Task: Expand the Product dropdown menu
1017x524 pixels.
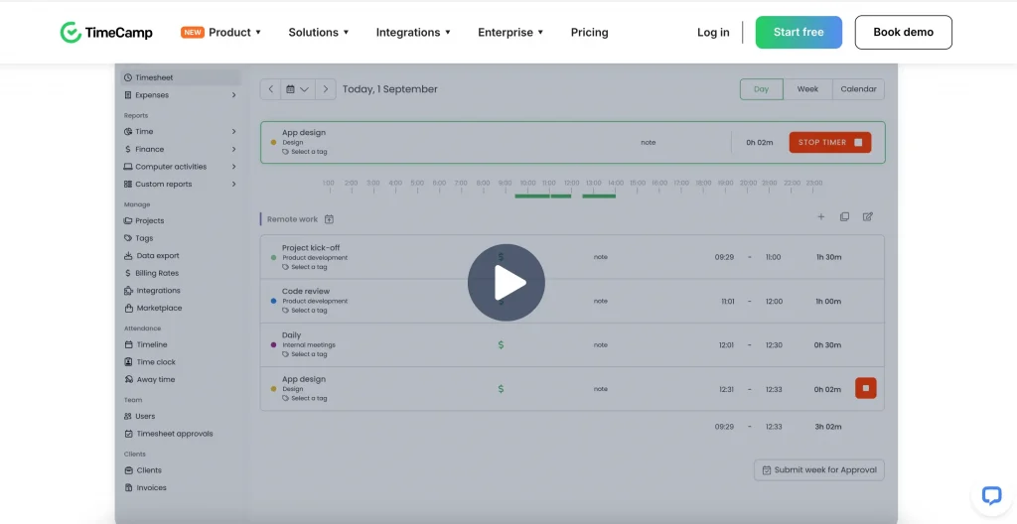Action: click(221, 33)
